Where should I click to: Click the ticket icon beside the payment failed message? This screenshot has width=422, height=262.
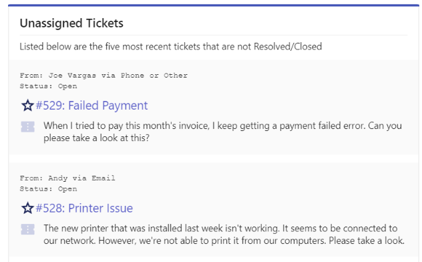(28, 127)
